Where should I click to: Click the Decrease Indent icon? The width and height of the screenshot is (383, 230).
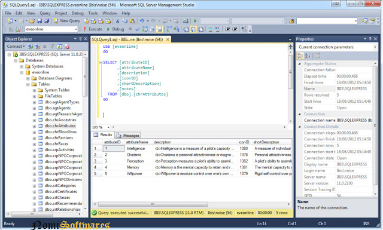click(x=227, y=29)
